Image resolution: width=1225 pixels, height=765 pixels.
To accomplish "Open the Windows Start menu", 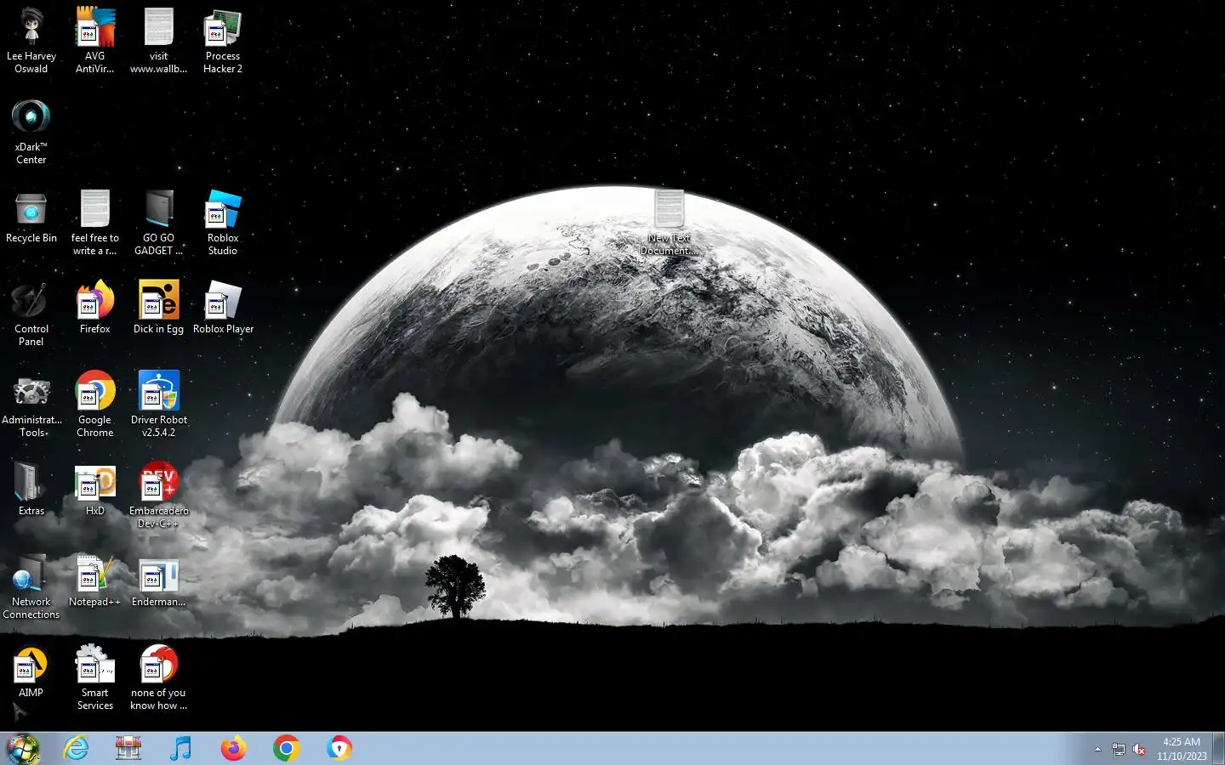I will 23,749.
